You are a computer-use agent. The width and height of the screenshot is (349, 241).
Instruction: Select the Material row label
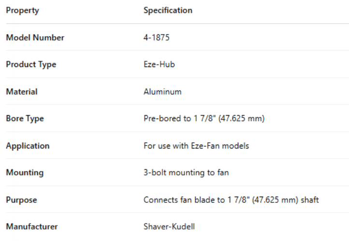22,92
